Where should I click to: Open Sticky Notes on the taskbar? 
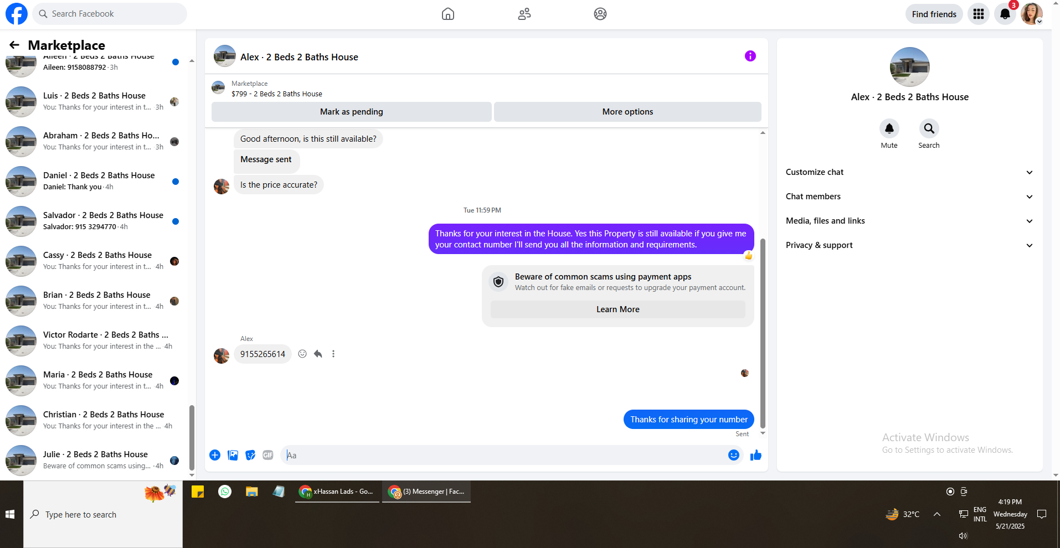click(x=198, y=492)
